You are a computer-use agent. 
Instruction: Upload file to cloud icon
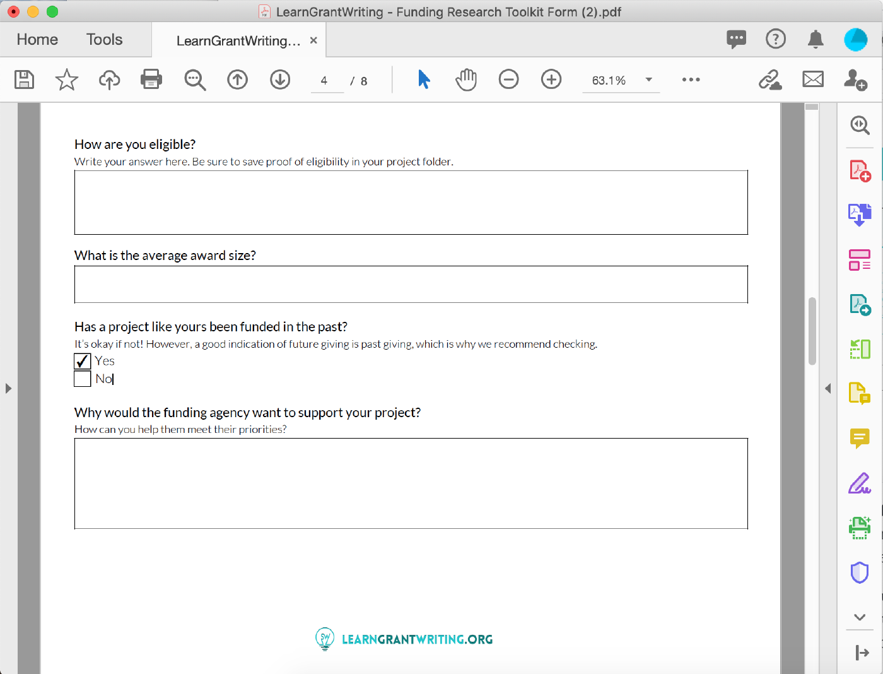[x=109, y=80]
